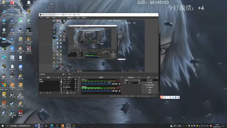Move the selected source up with the up arrow in the Sources panel
Image resolution: width=227 pixels, height=128 pixels.
[x=71, y=93]
